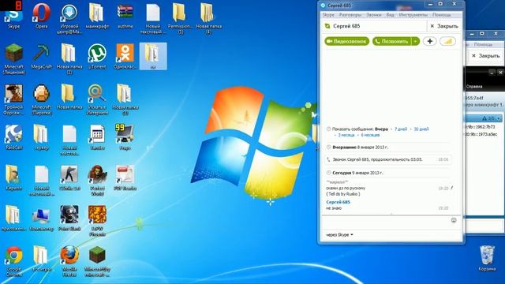Open the через Skype dropdown
Screen dimensions: 505x284
pos(339,235)
